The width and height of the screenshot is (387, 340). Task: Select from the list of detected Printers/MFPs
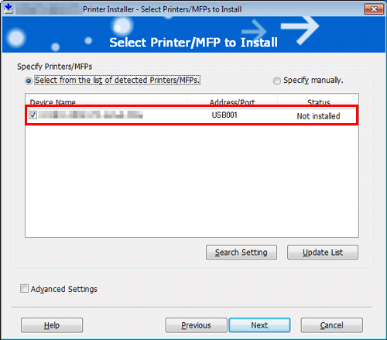(x=29, y=81)
